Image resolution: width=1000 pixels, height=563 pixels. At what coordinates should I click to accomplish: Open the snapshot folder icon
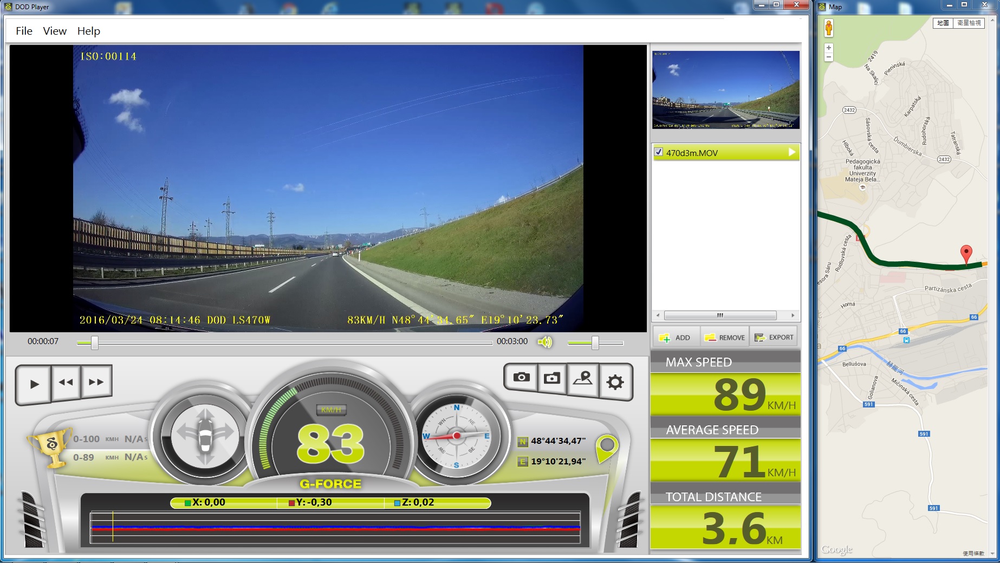tap(552, 378)
